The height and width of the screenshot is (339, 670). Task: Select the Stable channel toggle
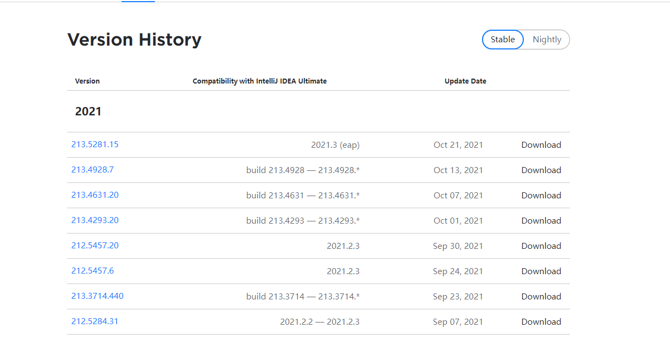coord(502,40)
